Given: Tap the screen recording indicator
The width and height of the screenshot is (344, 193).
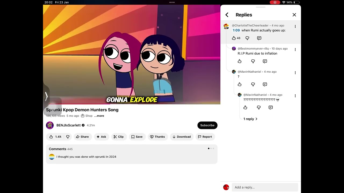Looking at the screenshot, I should pos(275,2).
